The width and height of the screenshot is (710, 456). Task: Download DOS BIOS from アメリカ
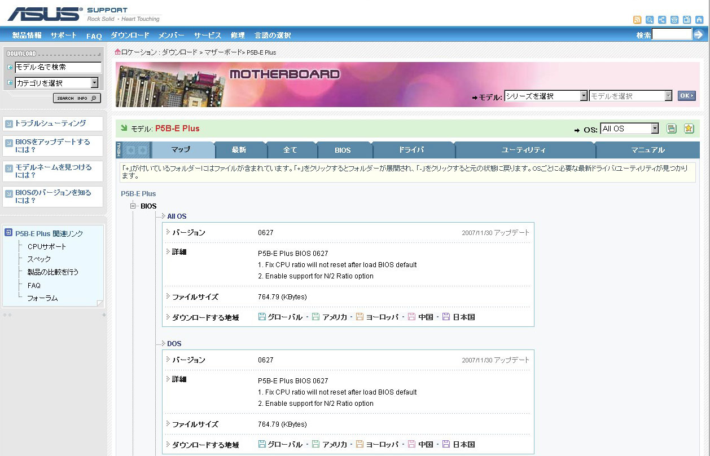(330, 444)
